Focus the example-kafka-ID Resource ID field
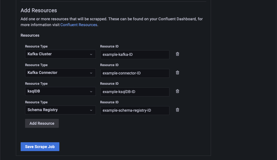This screenshot has height=160, width=277. pyautogui.click(x=135, y=55)
